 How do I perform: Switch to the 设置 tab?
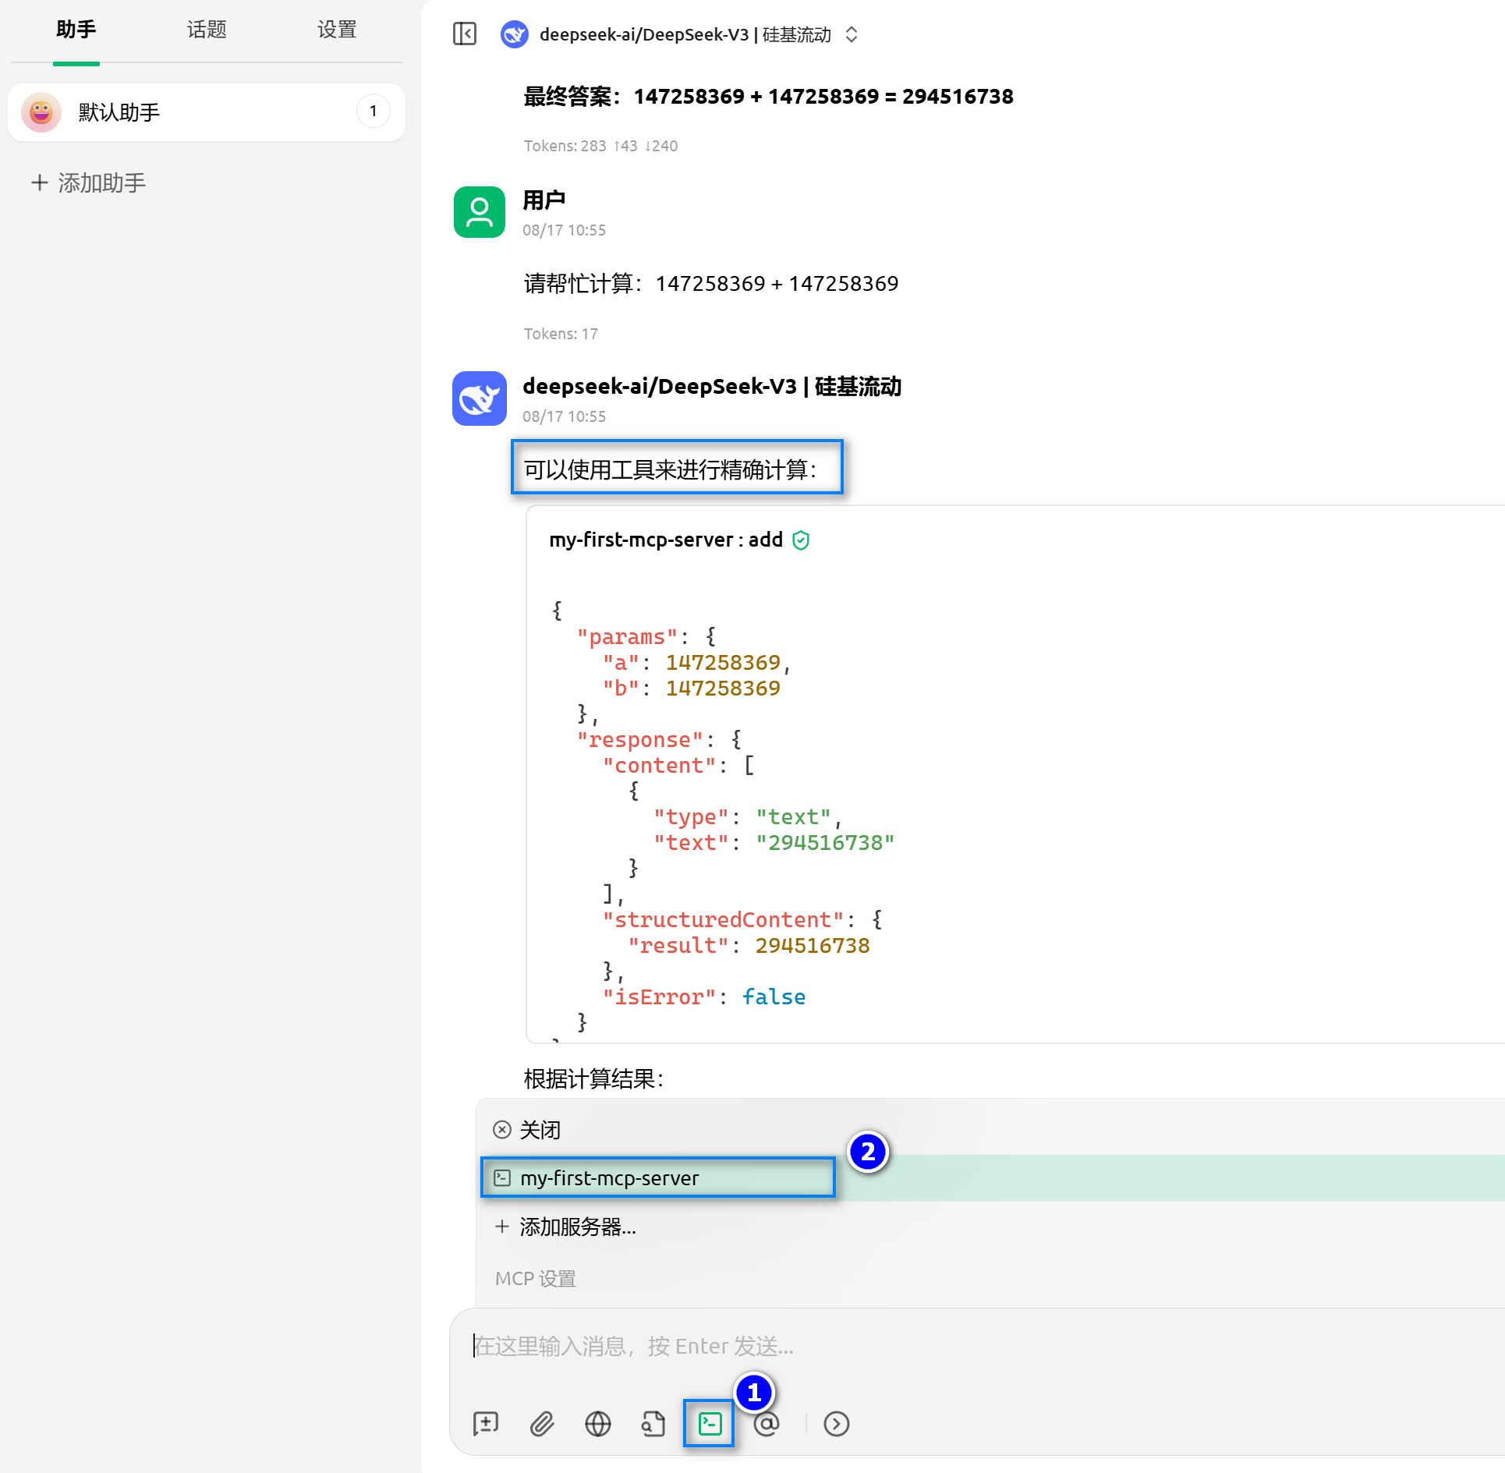pyautogui.click(x=337, y=30)
